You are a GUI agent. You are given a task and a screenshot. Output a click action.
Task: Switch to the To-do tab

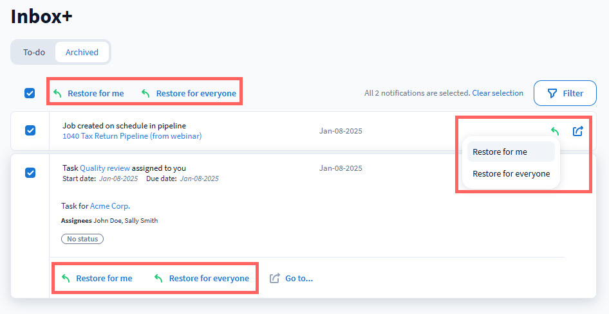(x=34, y=52)
